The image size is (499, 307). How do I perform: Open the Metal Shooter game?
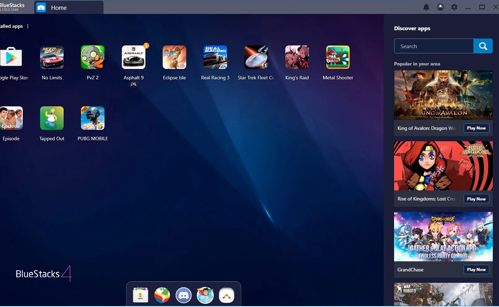338,57
